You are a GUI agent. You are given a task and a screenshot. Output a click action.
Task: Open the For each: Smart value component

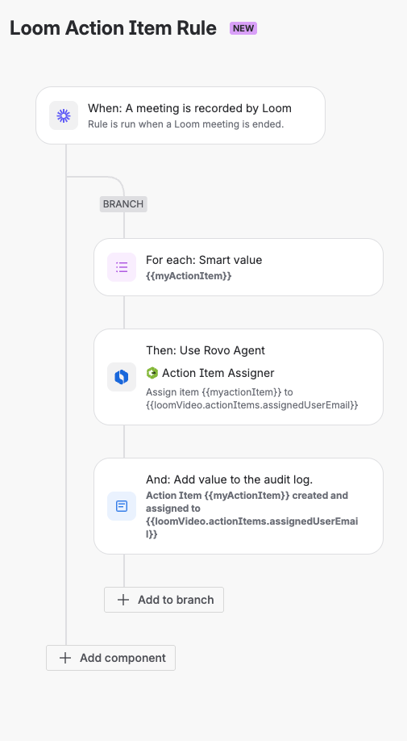coord(239,267)
